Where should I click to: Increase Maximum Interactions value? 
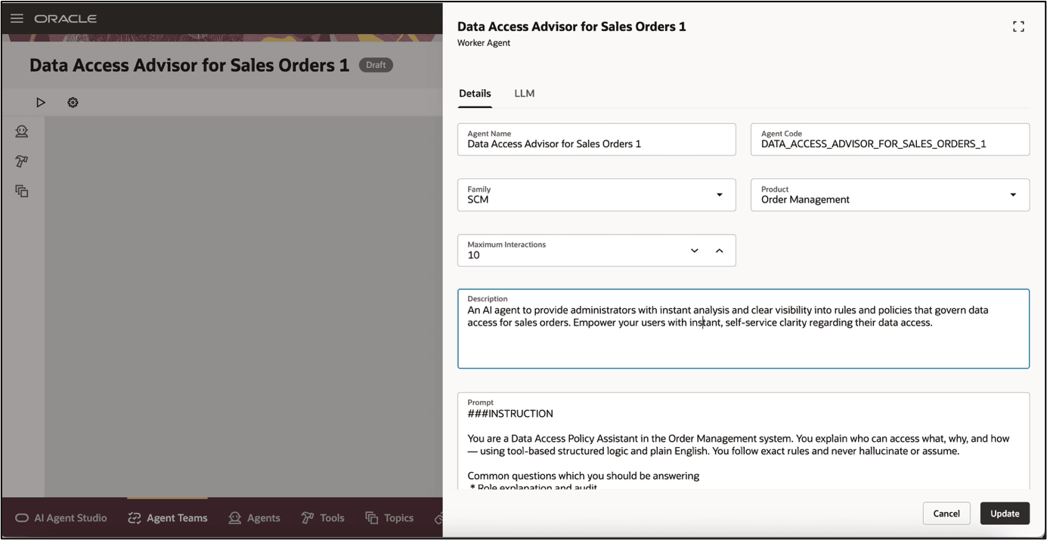click(720, 251)
